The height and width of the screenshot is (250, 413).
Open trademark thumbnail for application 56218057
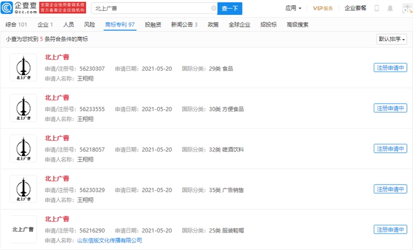pyautogui.click(x=23, y=148)
